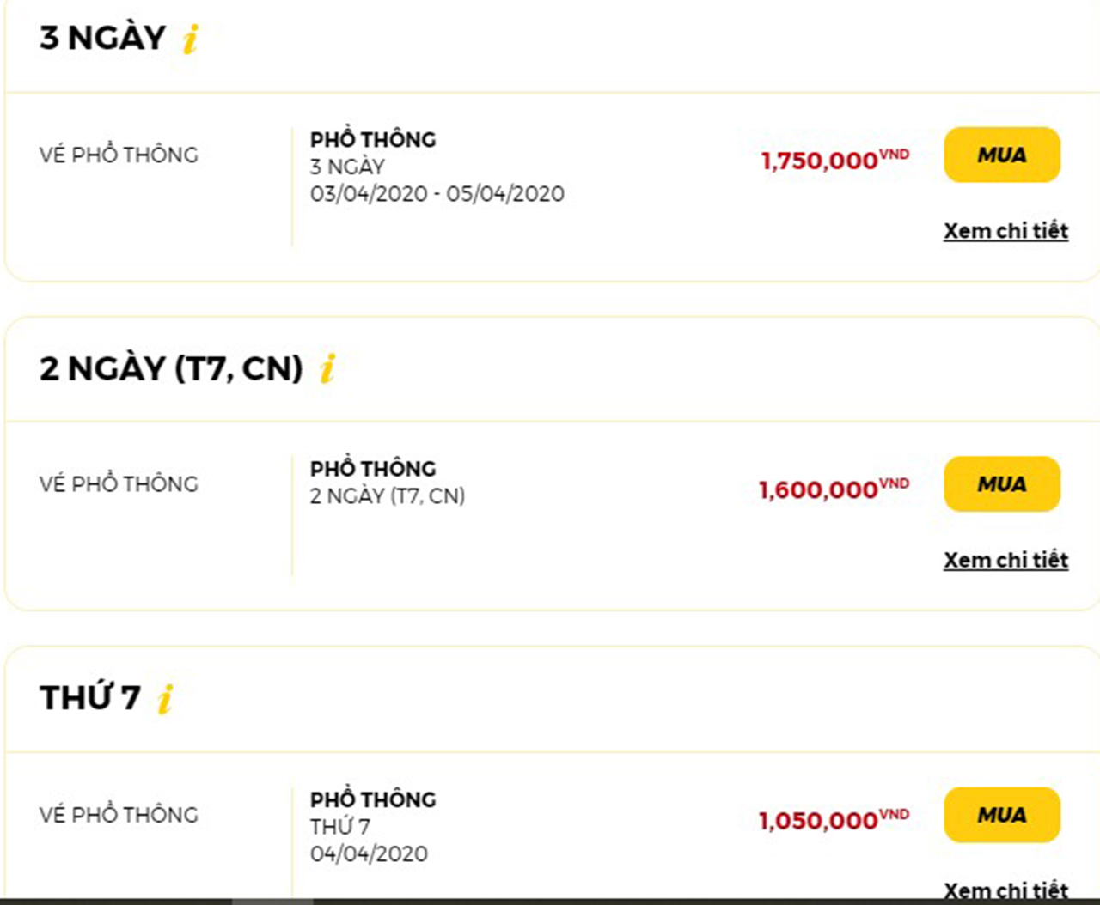The image size is (1100, 905).
Task: Click the 1,600,000 VND price
Action: [833, 489]
